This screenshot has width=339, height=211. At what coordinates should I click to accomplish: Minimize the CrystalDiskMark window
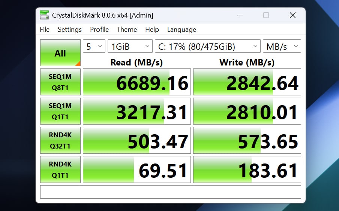(240, 15)
